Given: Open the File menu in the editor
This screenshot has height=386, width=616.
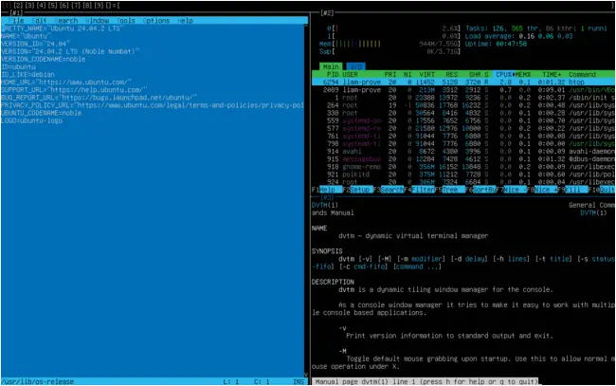Looking at the screenshot, I should [x=16, y=21].
